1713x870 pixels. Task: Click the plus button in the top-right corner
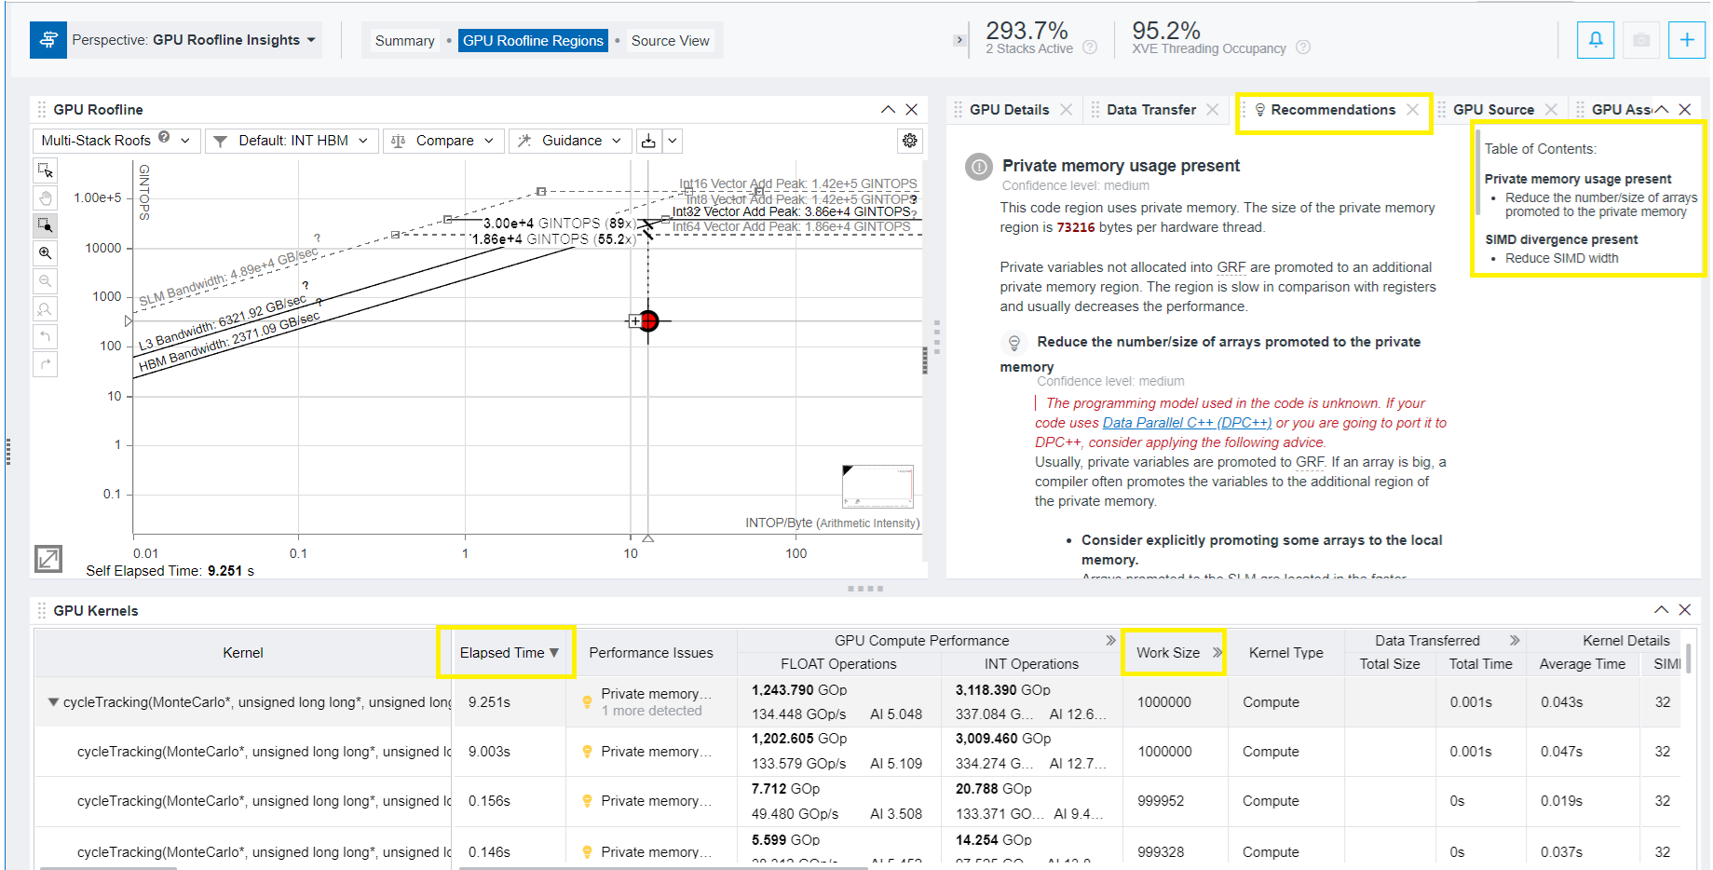1686,40
